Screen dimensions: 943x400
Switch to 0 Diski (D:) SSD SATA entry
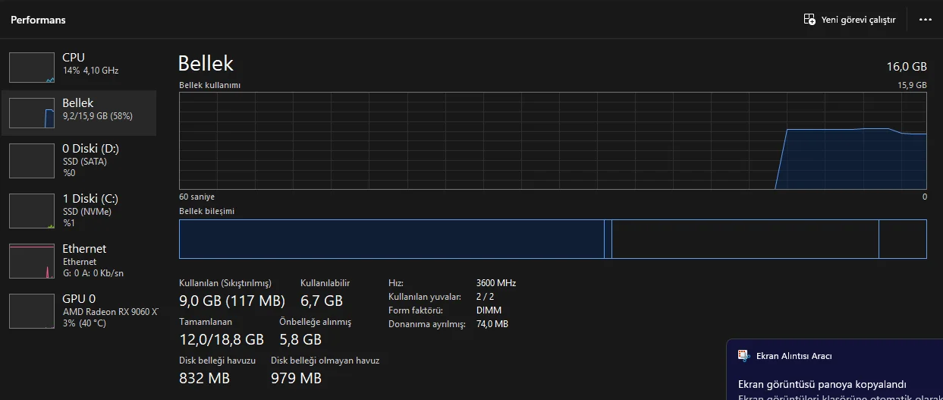[x=91, y=159]
